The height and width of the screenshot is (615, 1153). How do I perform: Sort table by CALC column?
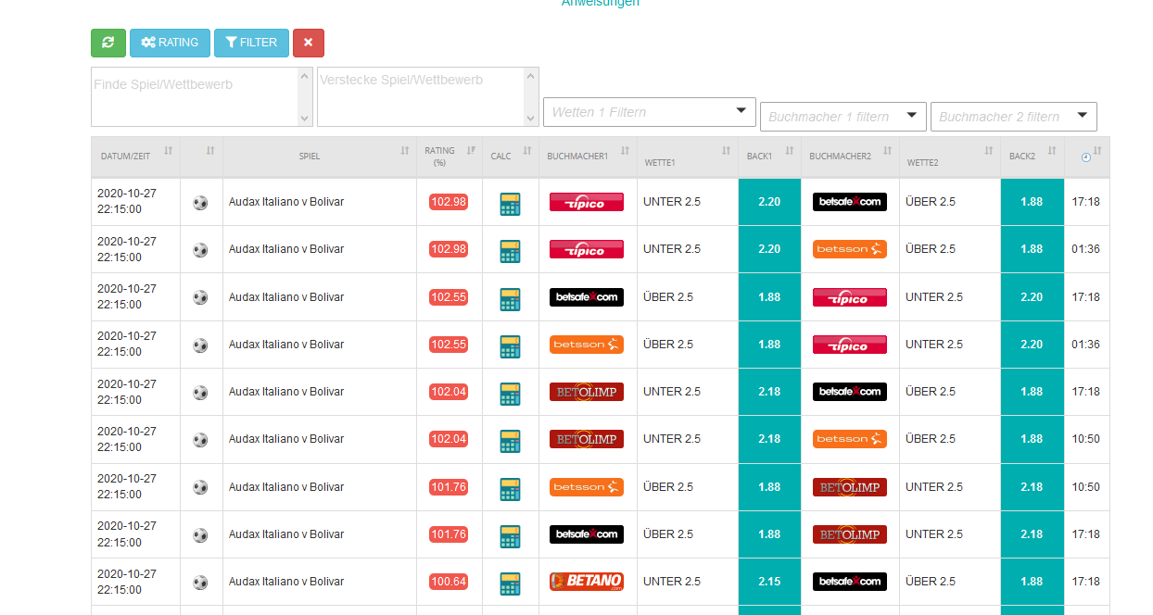(511, 157)
